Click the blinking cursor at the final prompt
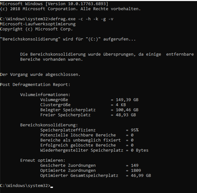Image resolution: width=197 pixels, height=193 pixels. tap(52, 186)
